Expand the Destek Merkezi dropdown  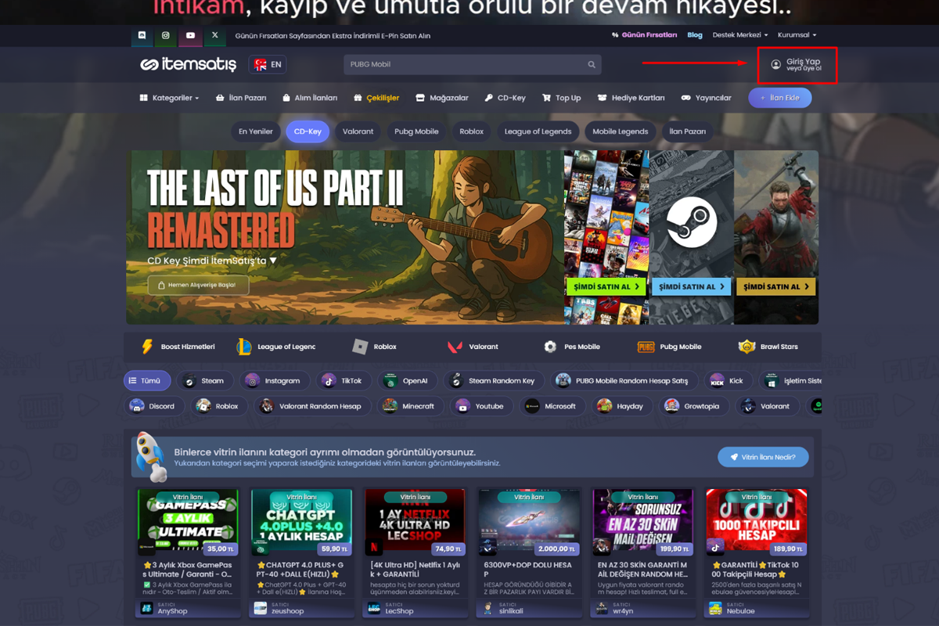click(x=740, y=35)
